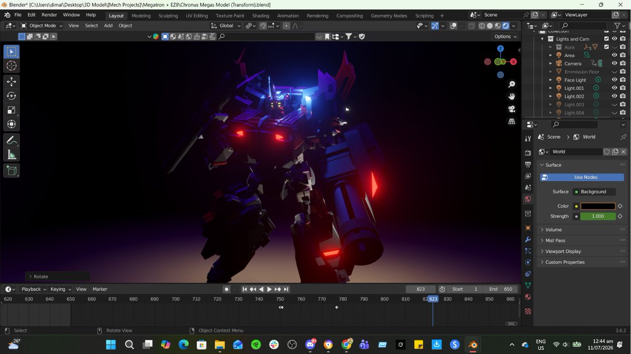Image resolution: width=631 pixels, height=354 pixels.
Task: Open the viewport Add menu
Action: tap(108, 26)
